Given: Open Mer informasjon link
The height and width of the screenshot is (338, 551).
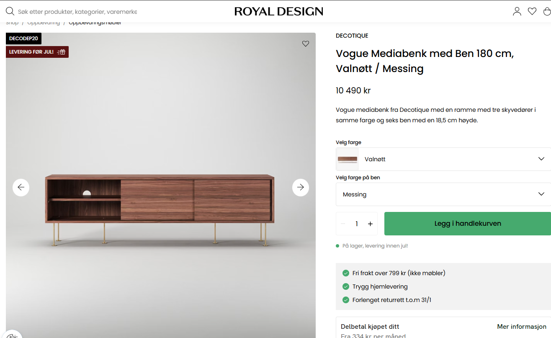Looking at the screenshot, I should tap(521, 327).
